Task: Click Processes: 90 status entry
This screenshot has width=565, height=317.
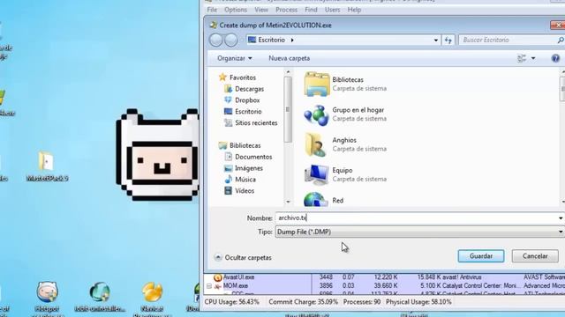Action: [x=362, y=302]
